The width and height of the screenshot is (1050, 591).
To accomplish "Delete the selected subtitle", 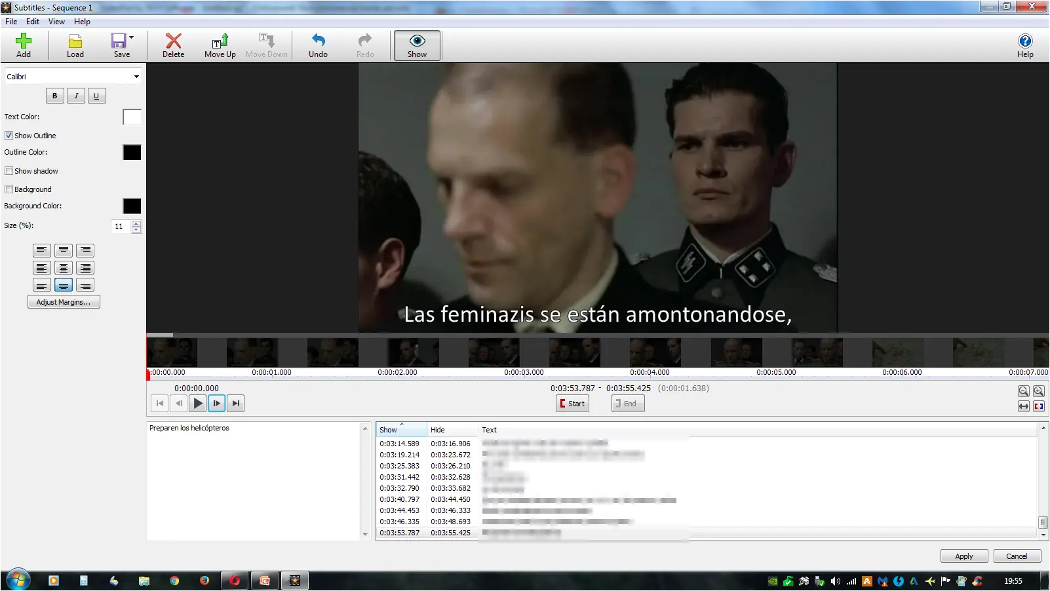I will 173,45.
